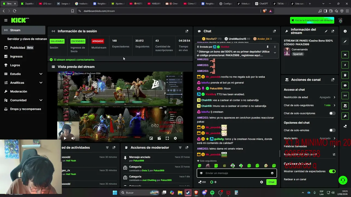Viewport: 351px width, 197px height.
Task: Click Raidear a un canal
Action: (x=295, y=179)
